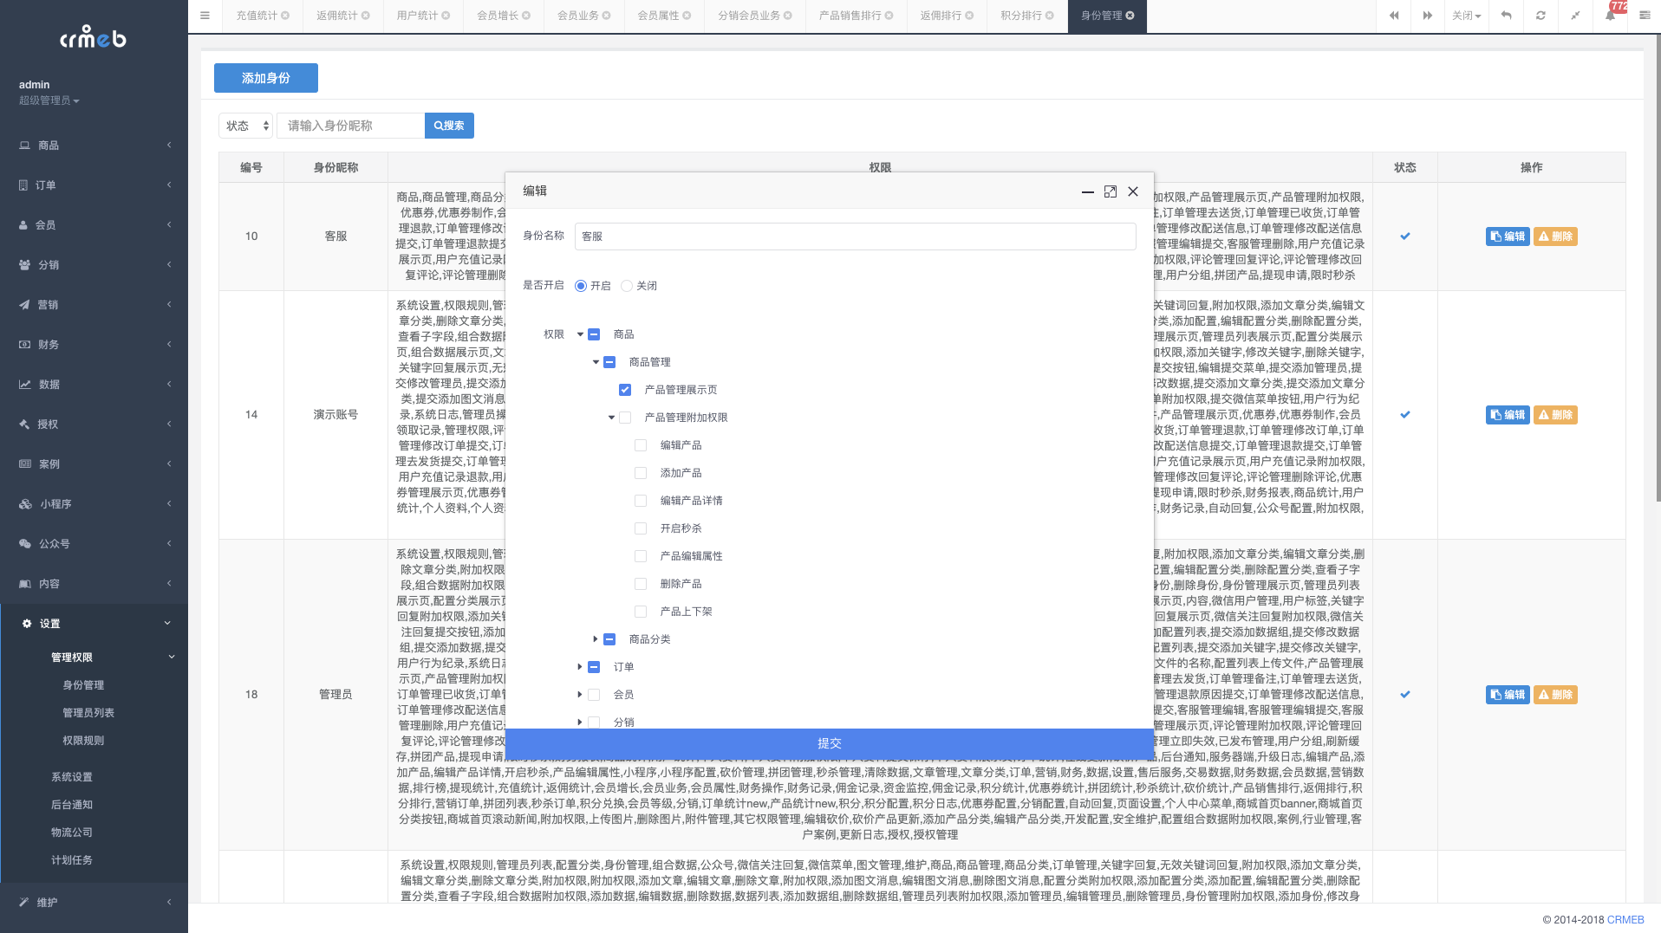Check the 添加产品 permission checkbox

point(641,472)
